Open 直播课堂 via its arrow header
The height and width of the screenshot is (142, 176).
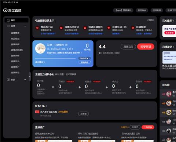click(168, 47)
